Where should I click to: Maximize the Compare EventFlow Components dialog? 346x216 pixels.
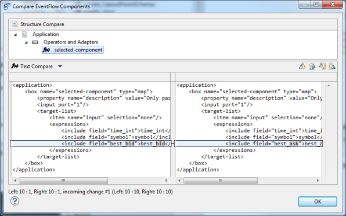[316, 5]
